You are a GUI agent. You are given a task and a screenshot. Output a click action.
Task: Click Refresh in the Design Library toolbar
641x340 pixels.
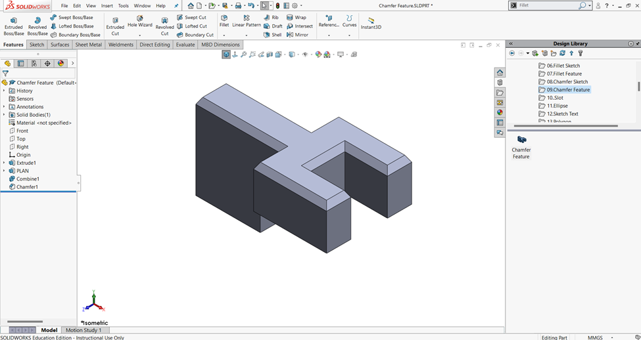(x=563, y=53)
